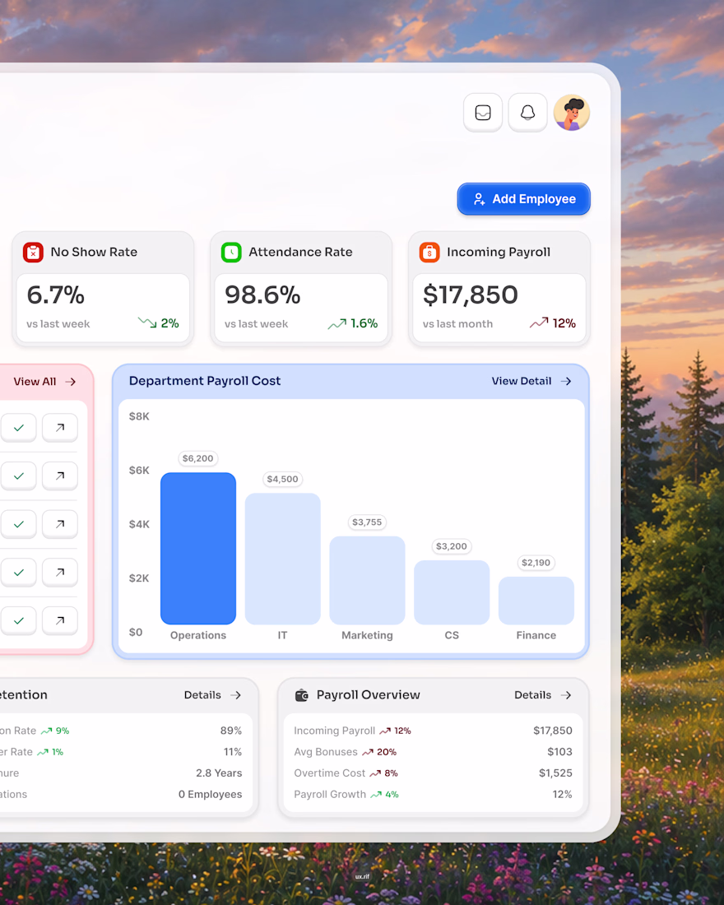Viewport: 724px width, 905px height.
Task: Click the Finance axis label
Action: click(x=536, y=635)
